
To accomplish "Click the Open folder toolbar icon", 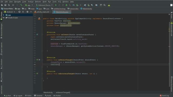I will (x=2, y=5).
